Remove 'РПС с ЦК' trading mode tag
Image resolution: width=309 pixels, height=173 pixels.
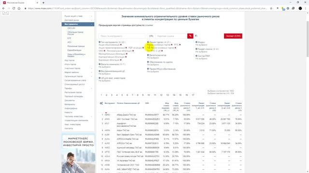pyautogui.click(x=162, y=51)
